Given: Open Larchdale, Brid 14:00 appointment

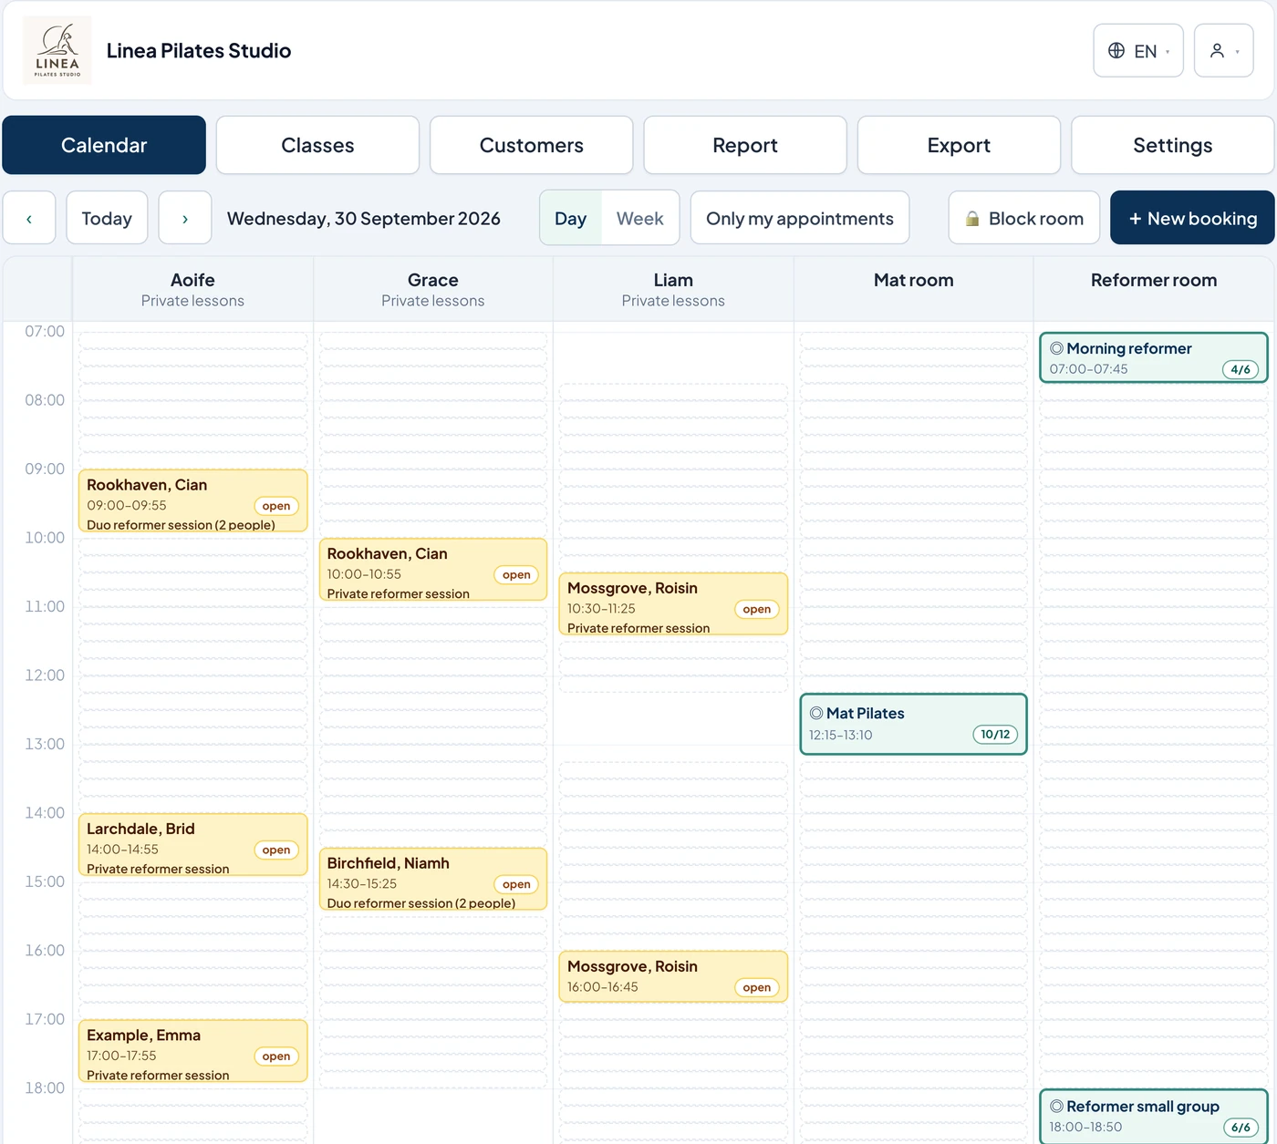Looking at the screenshot, I should 192,845.
